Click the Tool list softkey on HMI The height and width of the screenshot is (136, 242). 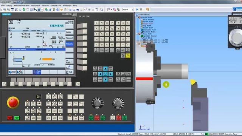[70, 32]
